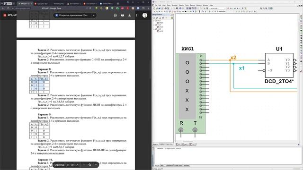This screenshot has height=170, width=303.
Task: Zoom out the PDF page
Action: pyautogui.click(x=84, y=165)
